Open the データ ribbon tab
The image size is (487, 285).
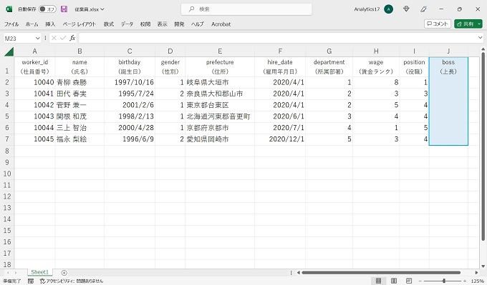tap(127, 24)
